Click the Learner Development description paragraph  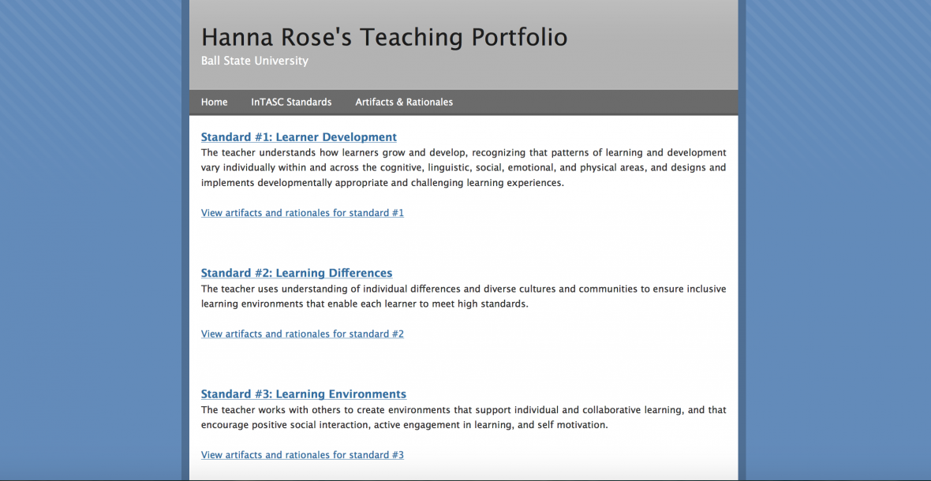(463, 168)
